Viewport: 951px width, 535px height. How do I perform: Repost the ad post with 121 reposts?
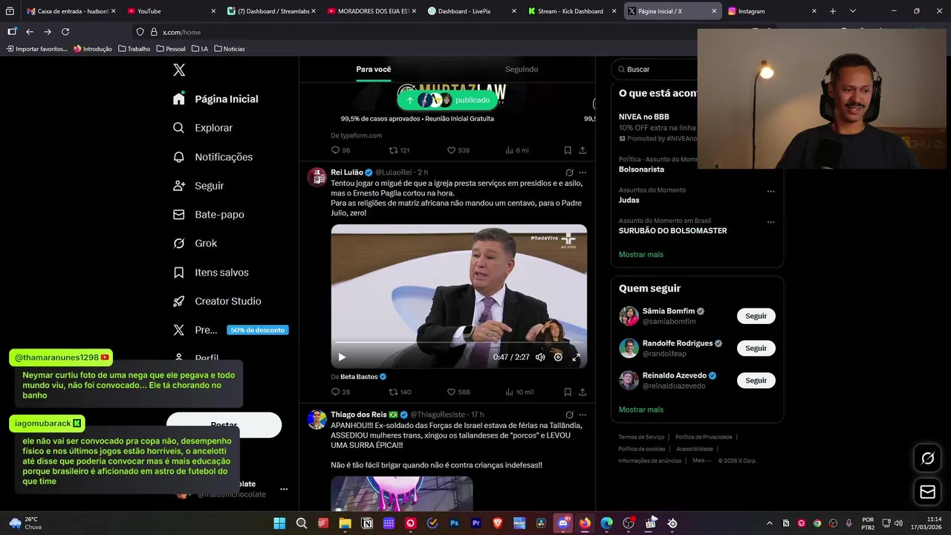point(400,150)
